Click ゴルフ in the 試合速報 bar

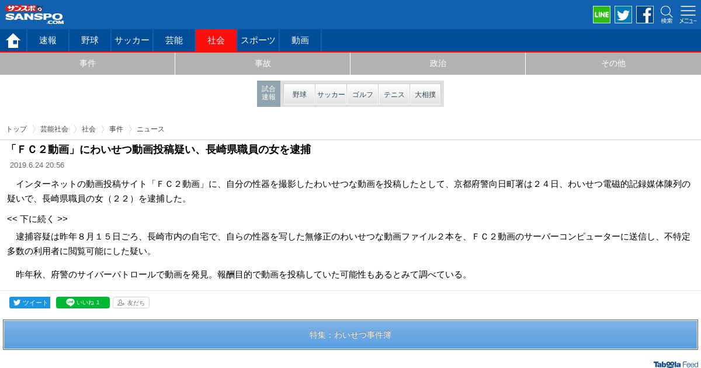363,94
